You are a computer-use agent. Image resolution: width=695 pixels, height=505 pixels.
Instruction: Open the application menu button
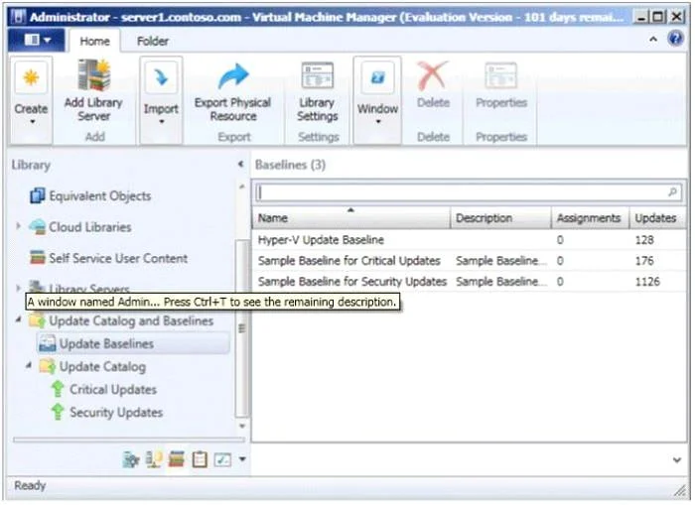pyautogui.click(x=37, y=41)
